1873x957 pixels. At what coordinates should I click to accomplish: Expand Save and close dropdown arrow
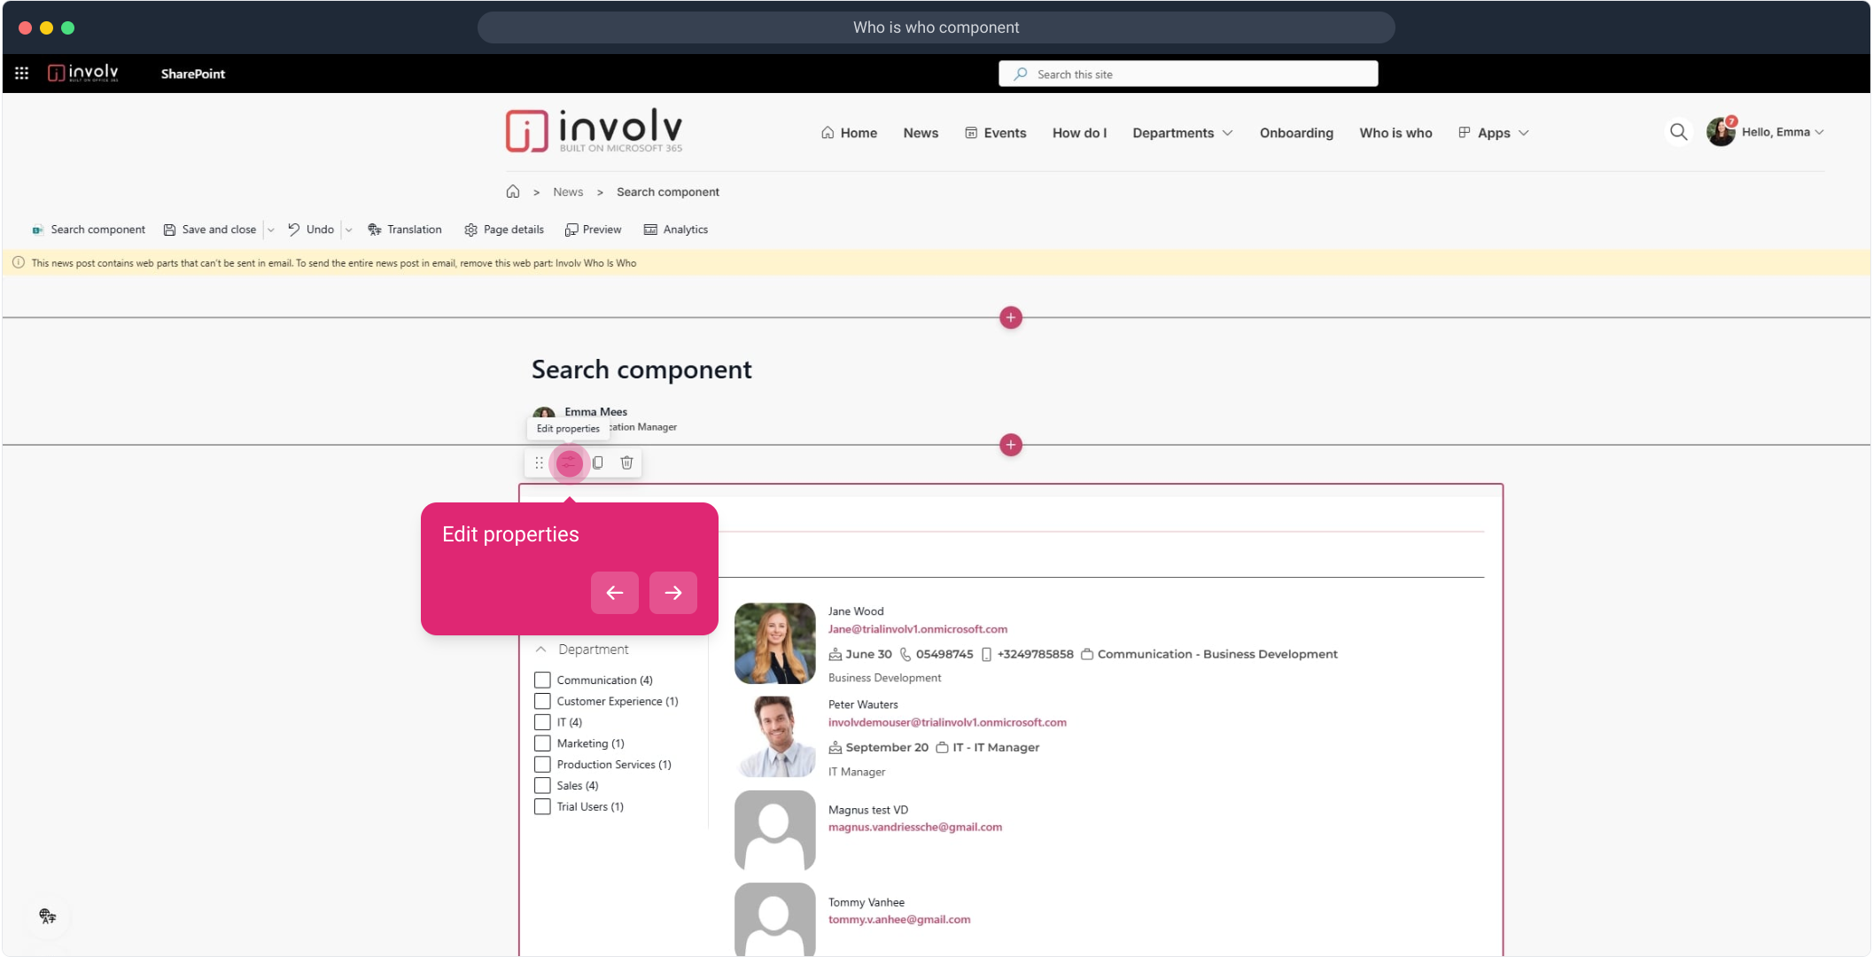[x=271, y=230]
